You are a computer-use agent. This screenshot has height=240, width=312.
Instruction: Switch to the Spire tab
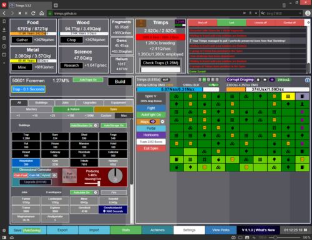tap(114, 109)
